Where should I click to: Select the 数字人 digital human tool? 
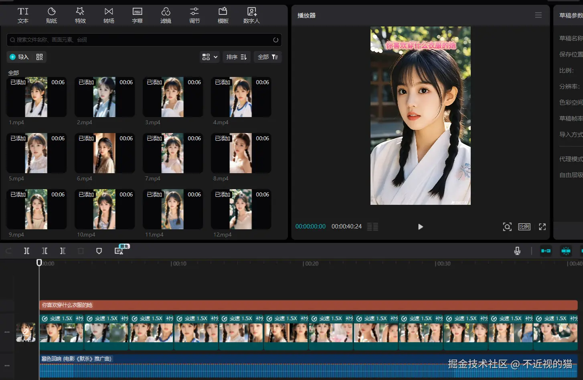pos(251,15)
